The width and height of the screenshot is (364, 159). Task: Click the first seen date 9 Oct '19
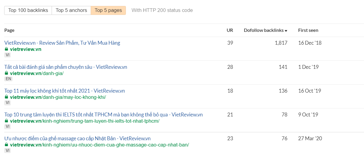pos(308,115)
